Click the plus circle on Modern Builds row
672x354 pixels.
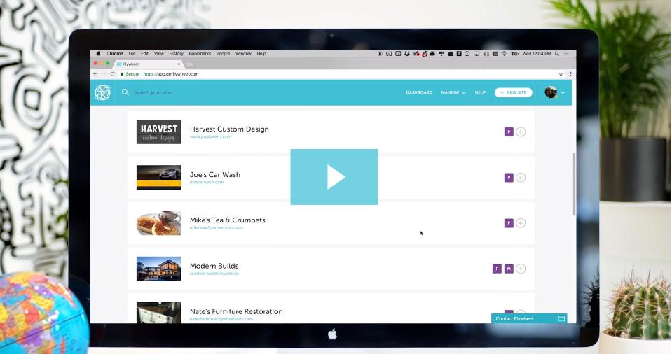pyautogui.click(x=520, y=269)
